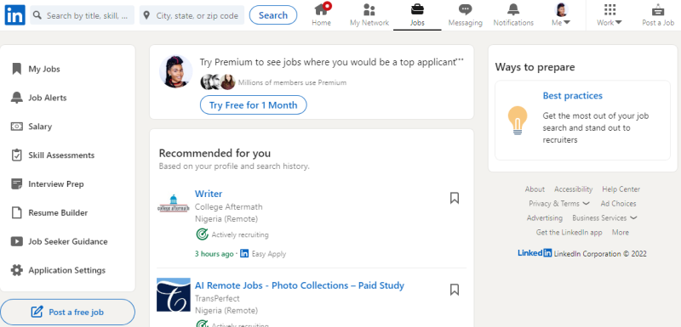Click the Premium members avatars group
The width and height of the screenshot is (681, 327).
(218, 82)
